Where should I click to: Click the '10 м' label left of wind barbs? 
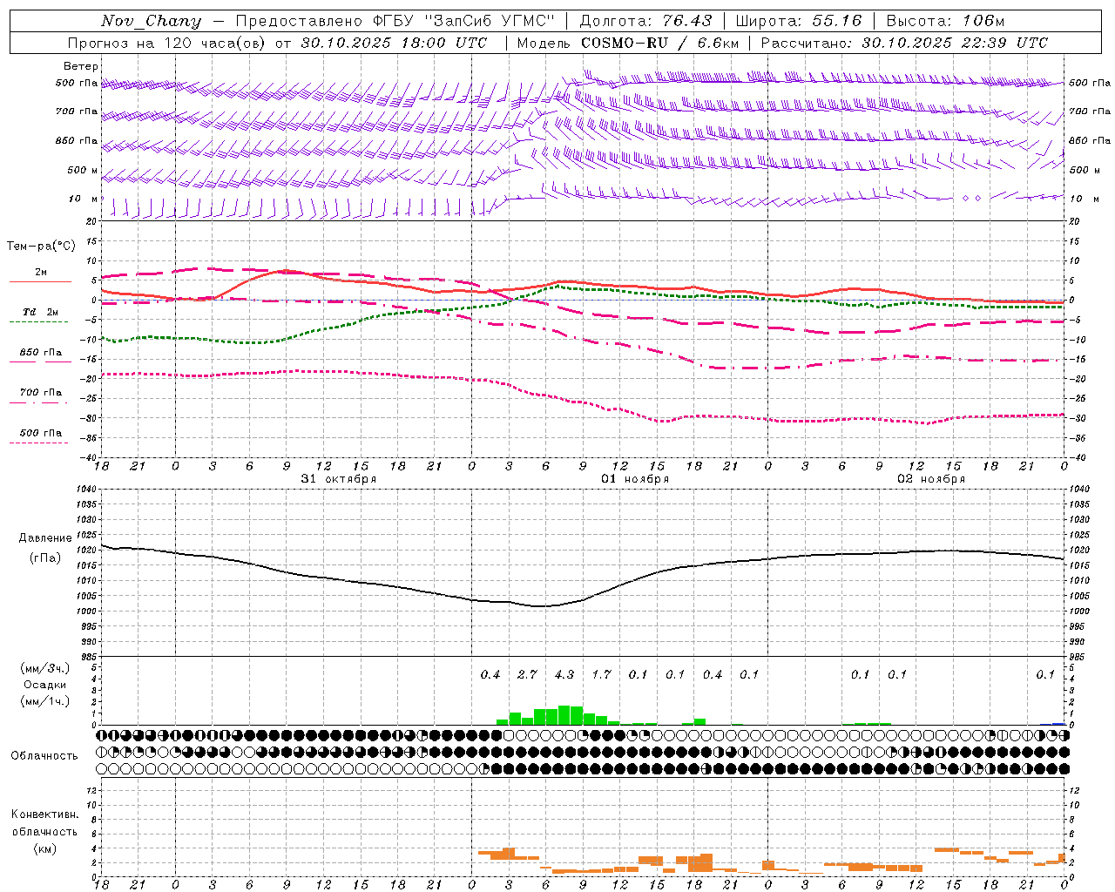coord(84,199)
